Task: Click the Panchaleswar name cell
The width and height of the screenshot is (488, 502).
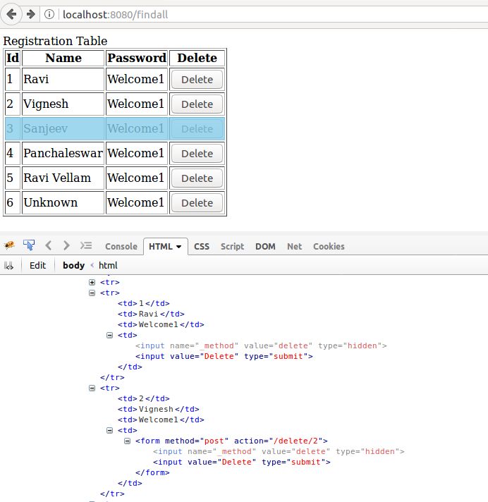Action: pos(63,154)
